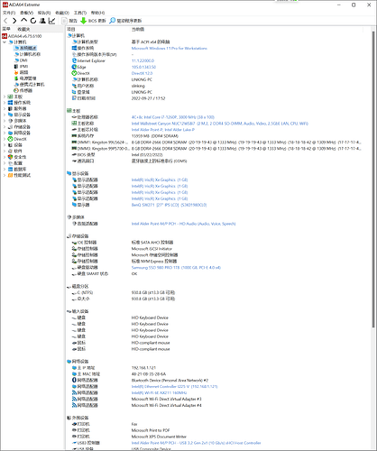377x451 pixels.
Task: Expand the DirectX tree node in sidebar
Action: (x=5, y=139)
